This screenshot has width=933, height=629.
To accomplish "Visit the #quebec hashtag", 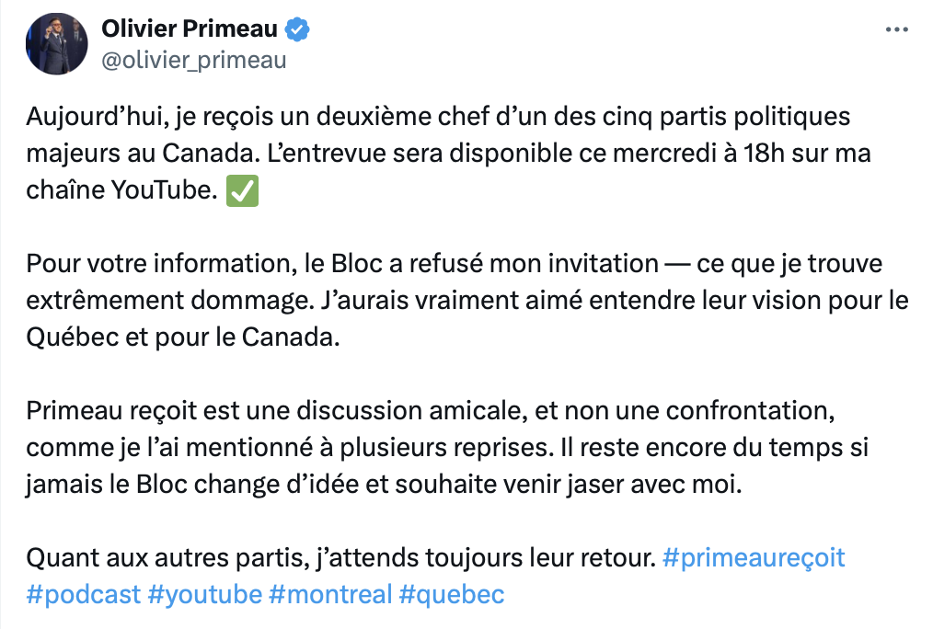I will [x=452, y=595].
